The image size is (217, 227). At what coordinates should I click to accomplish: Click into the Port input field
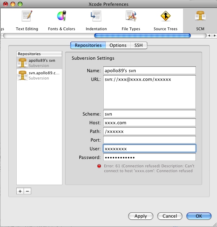(149, 140)
